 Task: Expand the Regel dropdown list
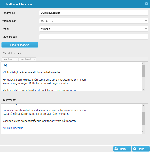(x=94, y=29)
